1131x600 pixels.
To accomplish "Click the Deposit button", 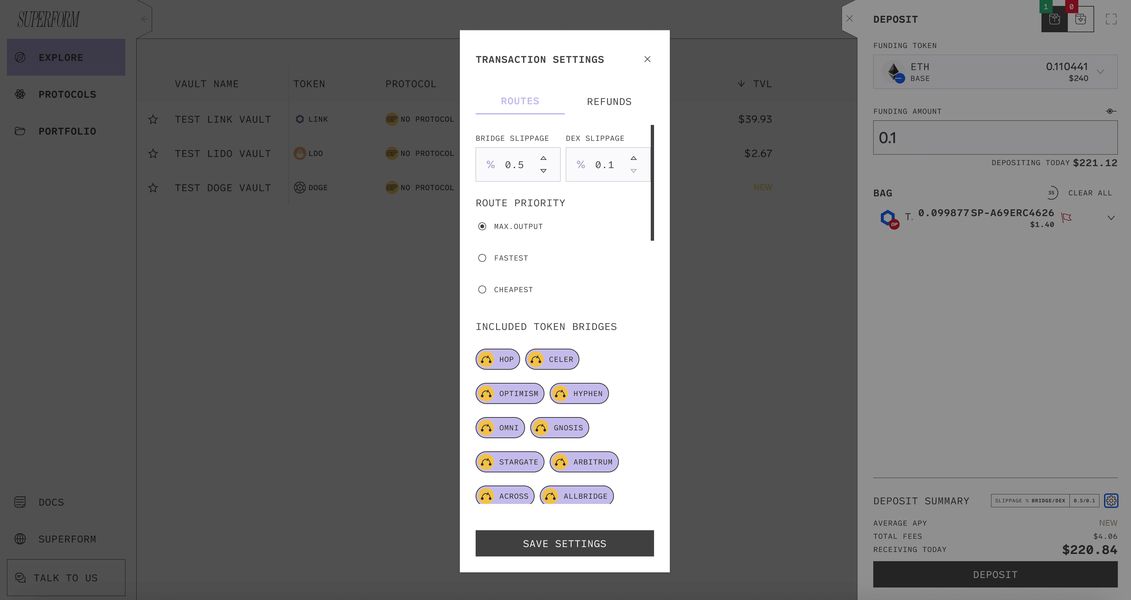I will (x=995, y=575).
